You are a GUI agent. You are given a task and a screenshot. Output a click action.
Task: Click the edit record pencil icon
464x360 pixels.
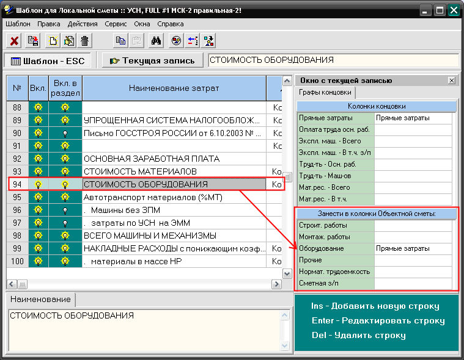tap(68, 41)
